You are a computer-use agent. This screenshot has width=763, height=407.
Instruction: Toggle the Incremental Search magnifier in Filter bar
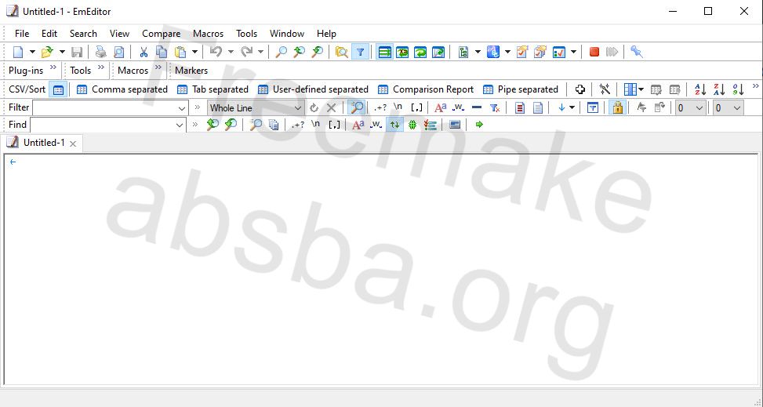tap(357, 107)
